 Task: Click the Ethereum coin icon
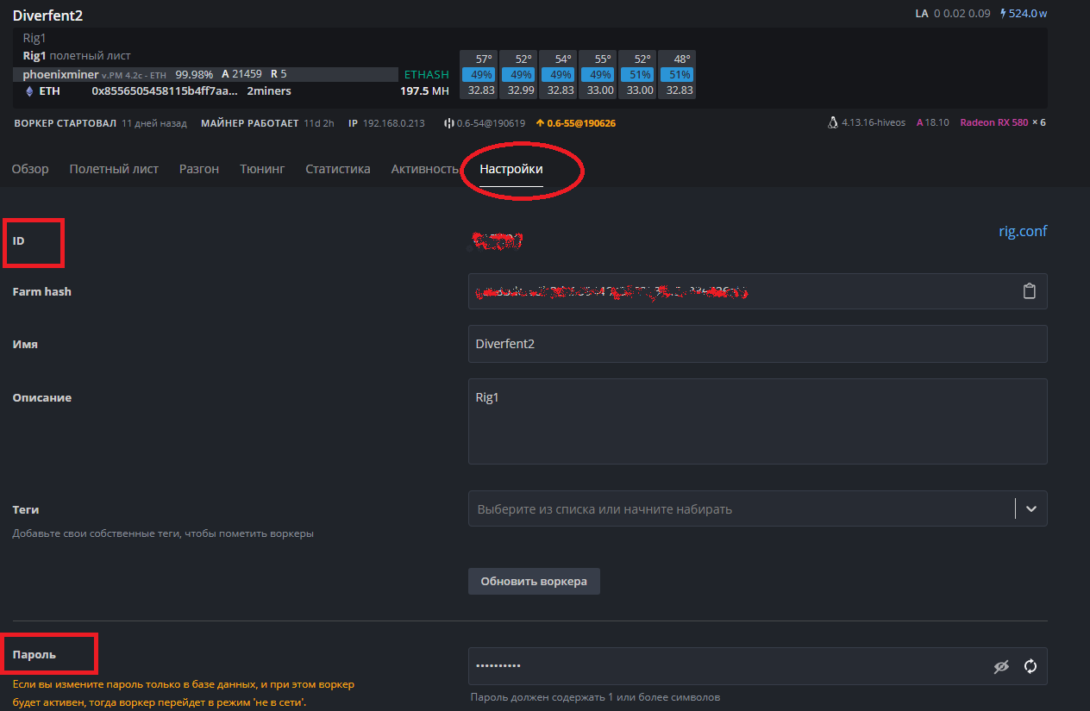[x=28, y=91]
